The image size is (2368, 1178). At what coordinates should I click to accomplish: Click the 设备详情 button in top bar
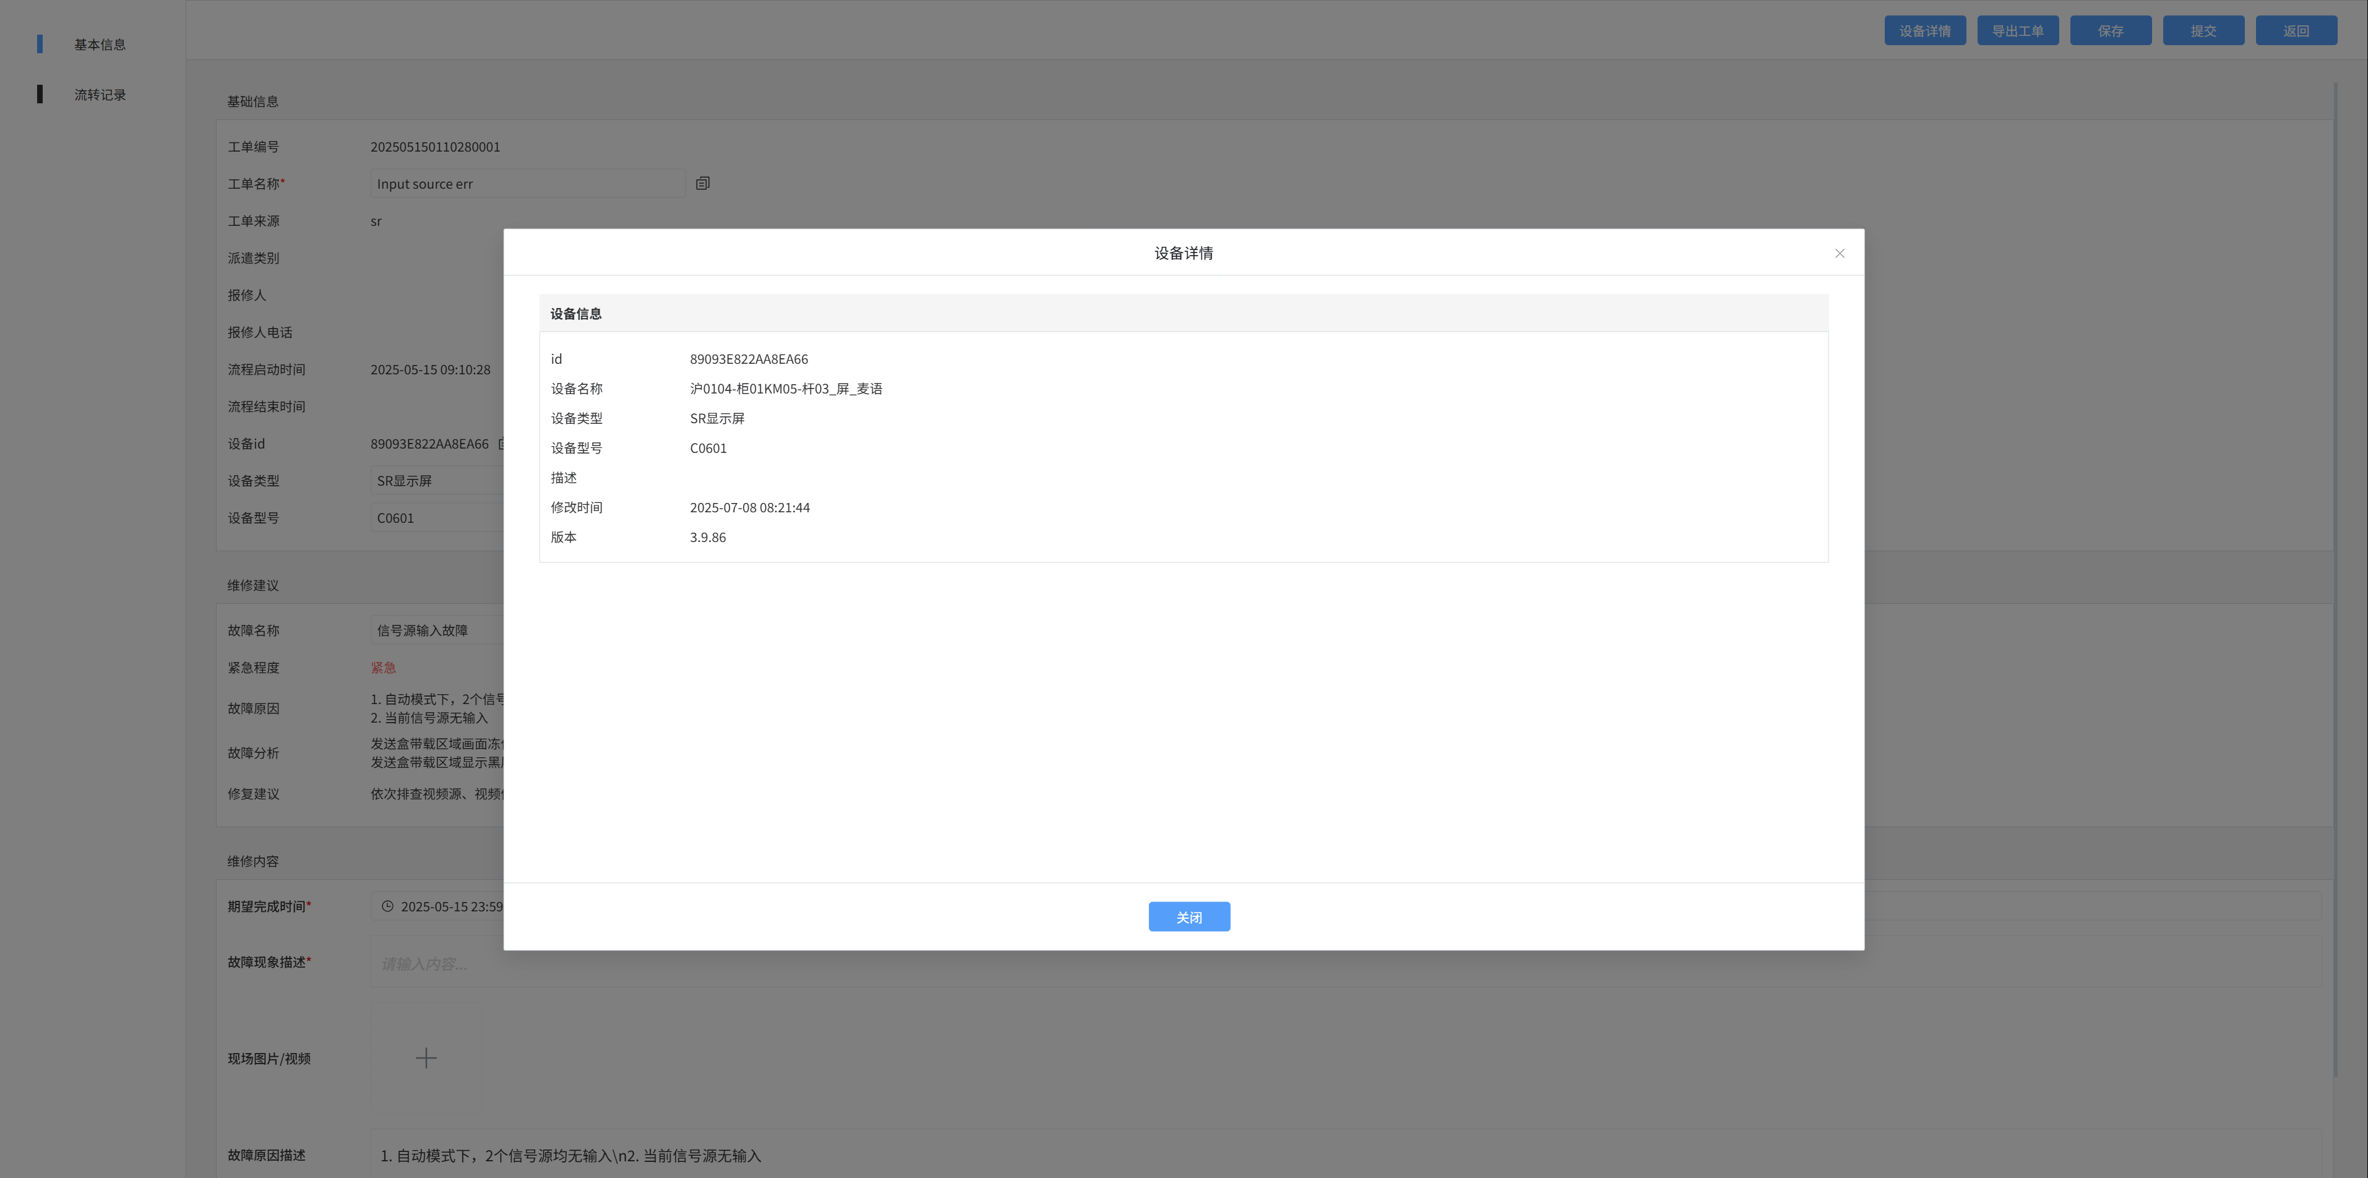coord(1925,30)
